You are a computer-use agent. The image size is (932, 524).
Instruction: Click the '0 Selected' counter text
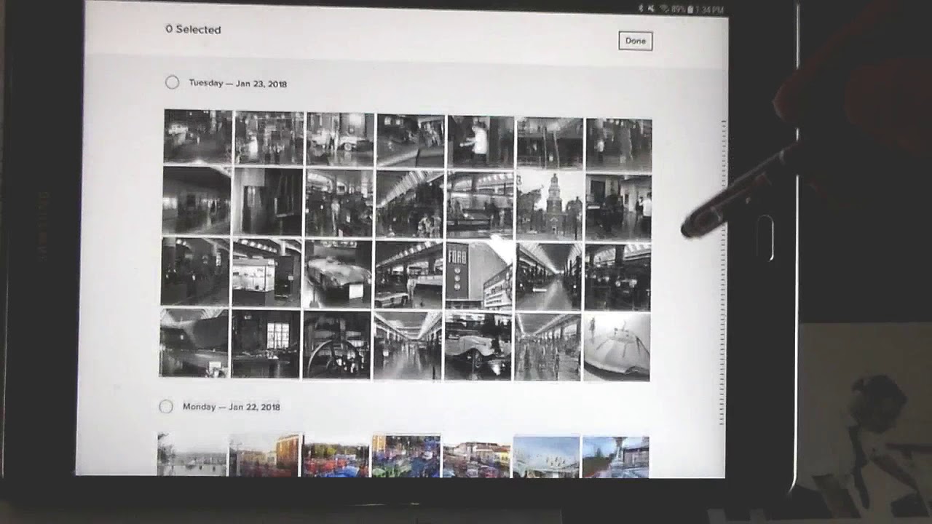point(193,30)
